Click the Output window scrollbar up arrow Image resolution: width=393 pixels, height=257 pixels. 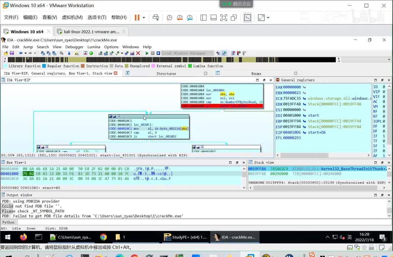(389, 201)
